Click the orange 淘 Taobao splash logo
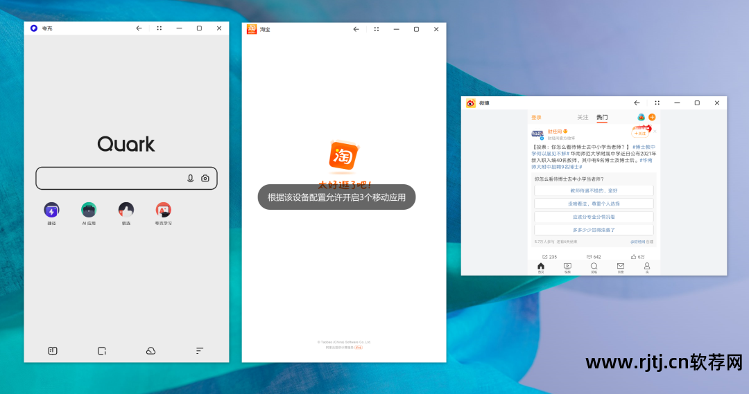Viewport: 749px width, 394px height. tap(343, 156)
